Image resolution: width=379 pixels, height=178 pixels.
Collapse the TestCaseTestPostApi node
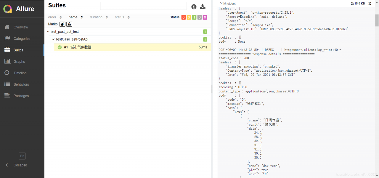[x=53, y=39]
